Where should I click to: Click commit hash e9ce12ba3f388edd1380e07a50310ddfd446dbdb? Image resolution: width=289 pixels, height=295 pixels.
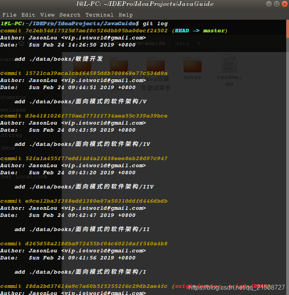coord(96,201)
